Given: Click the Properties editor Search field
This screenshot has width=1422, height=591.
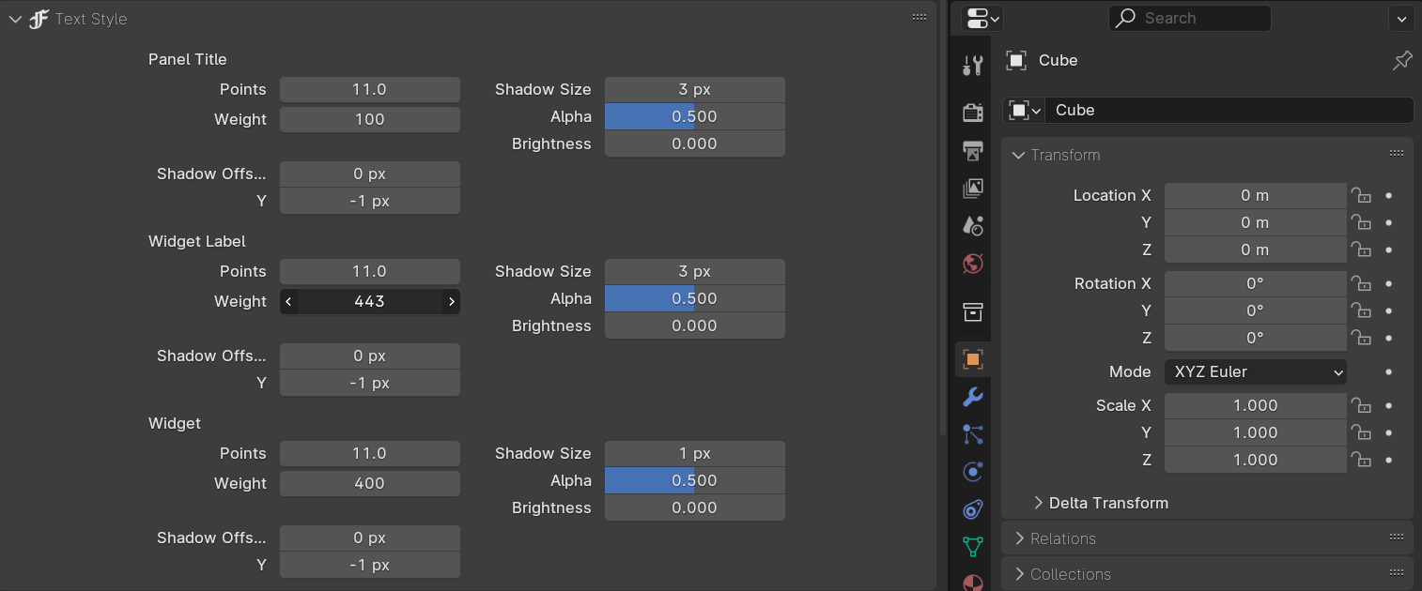Looking at the screenshot, I should pos(1190,18).
